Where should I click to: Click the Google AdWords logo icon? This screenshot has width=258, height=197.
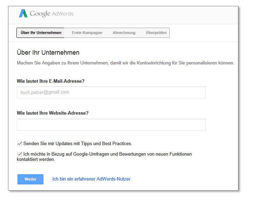coord(23,13)
